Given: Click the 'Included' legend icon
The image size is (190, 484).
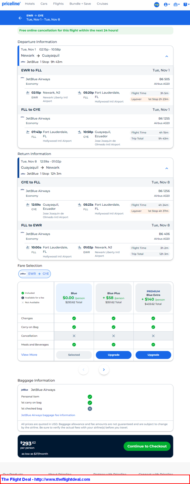Looking at the screenshot, I should click(x=23, y=293).
